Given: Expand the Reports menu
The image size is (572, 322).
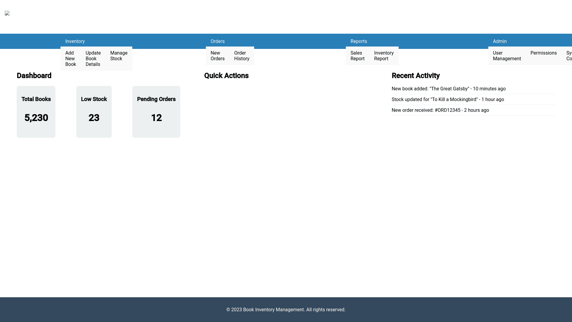Looking at the screenshot, I should pos(359,41).
